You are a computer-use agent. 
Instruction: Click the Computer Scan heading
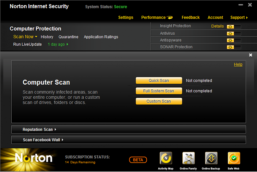click(46, 82)
